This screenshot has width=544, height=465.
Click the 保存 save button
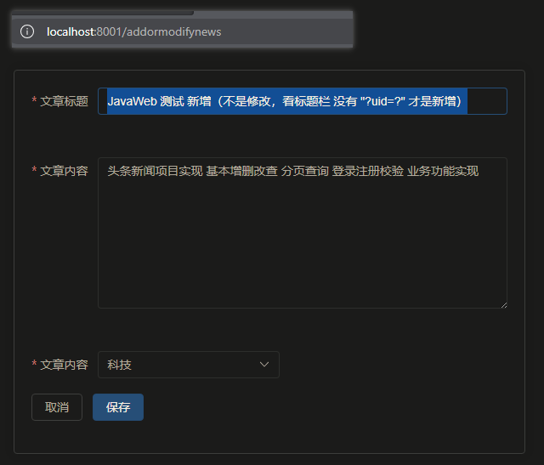118,407
